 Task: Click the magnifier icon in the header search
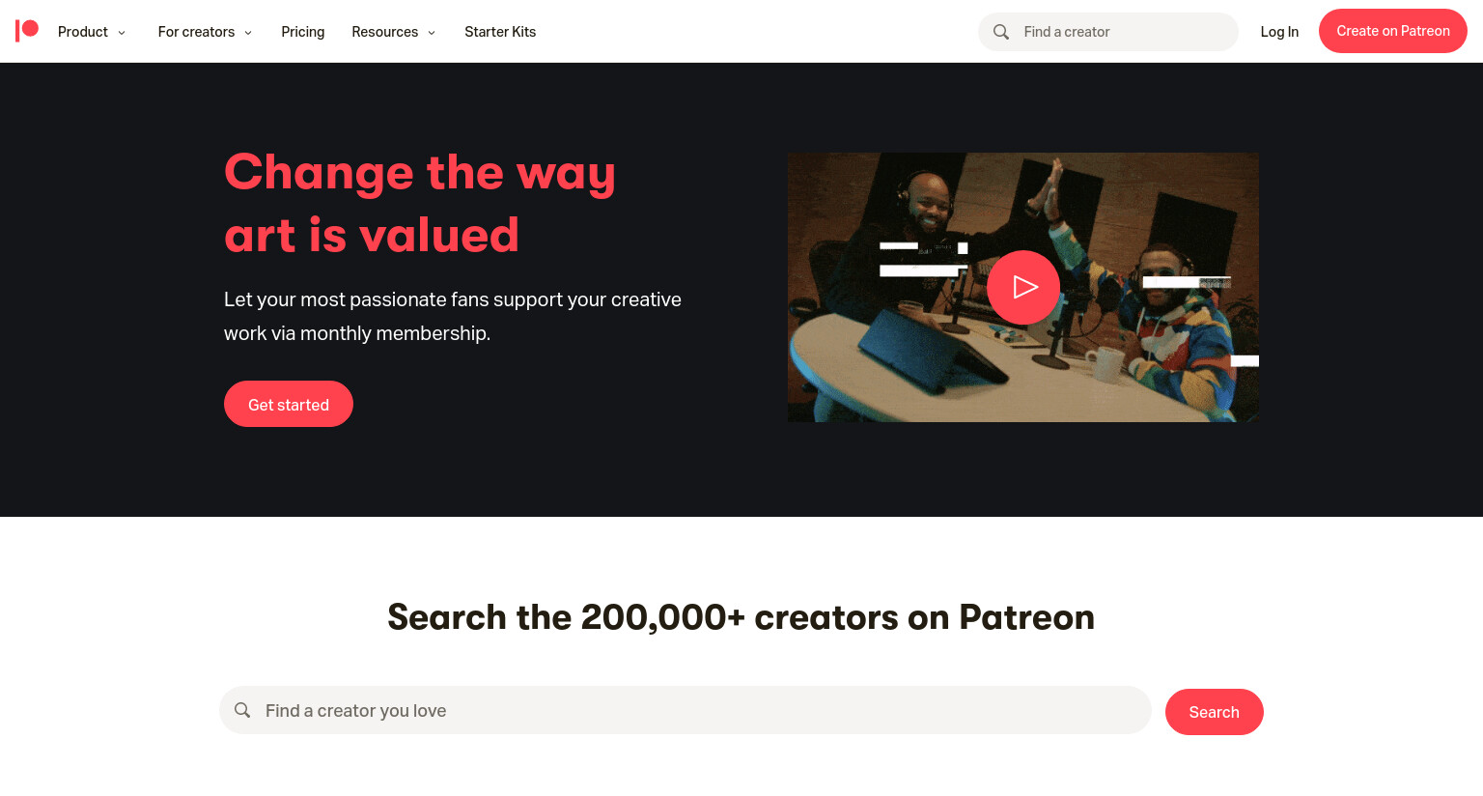pyautogui.click(x=1001, y=32)
